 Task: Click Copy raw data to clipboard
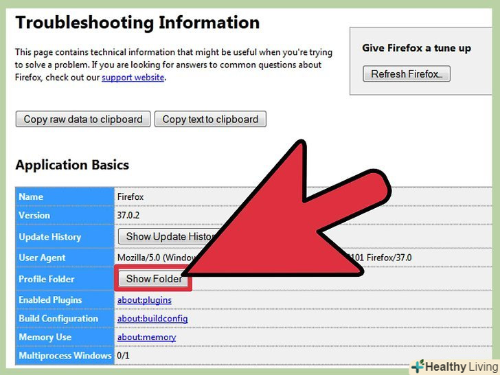point(83,120)
